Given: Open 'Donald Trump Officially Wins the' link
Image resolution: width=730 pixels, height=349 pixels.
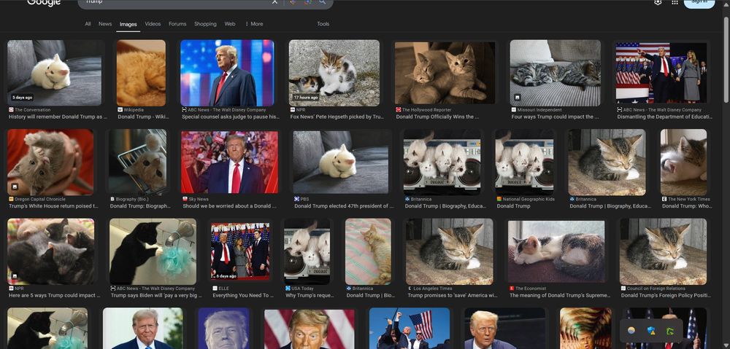Looking at the screenshot, I should tap(437, 117).
